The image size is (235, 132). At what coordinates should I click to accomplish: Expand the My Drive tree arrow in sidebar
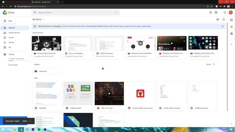pyautogui.click(x=2, y=28)
